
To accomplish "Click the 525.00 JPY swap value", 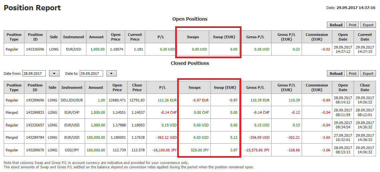I will 199,150.
